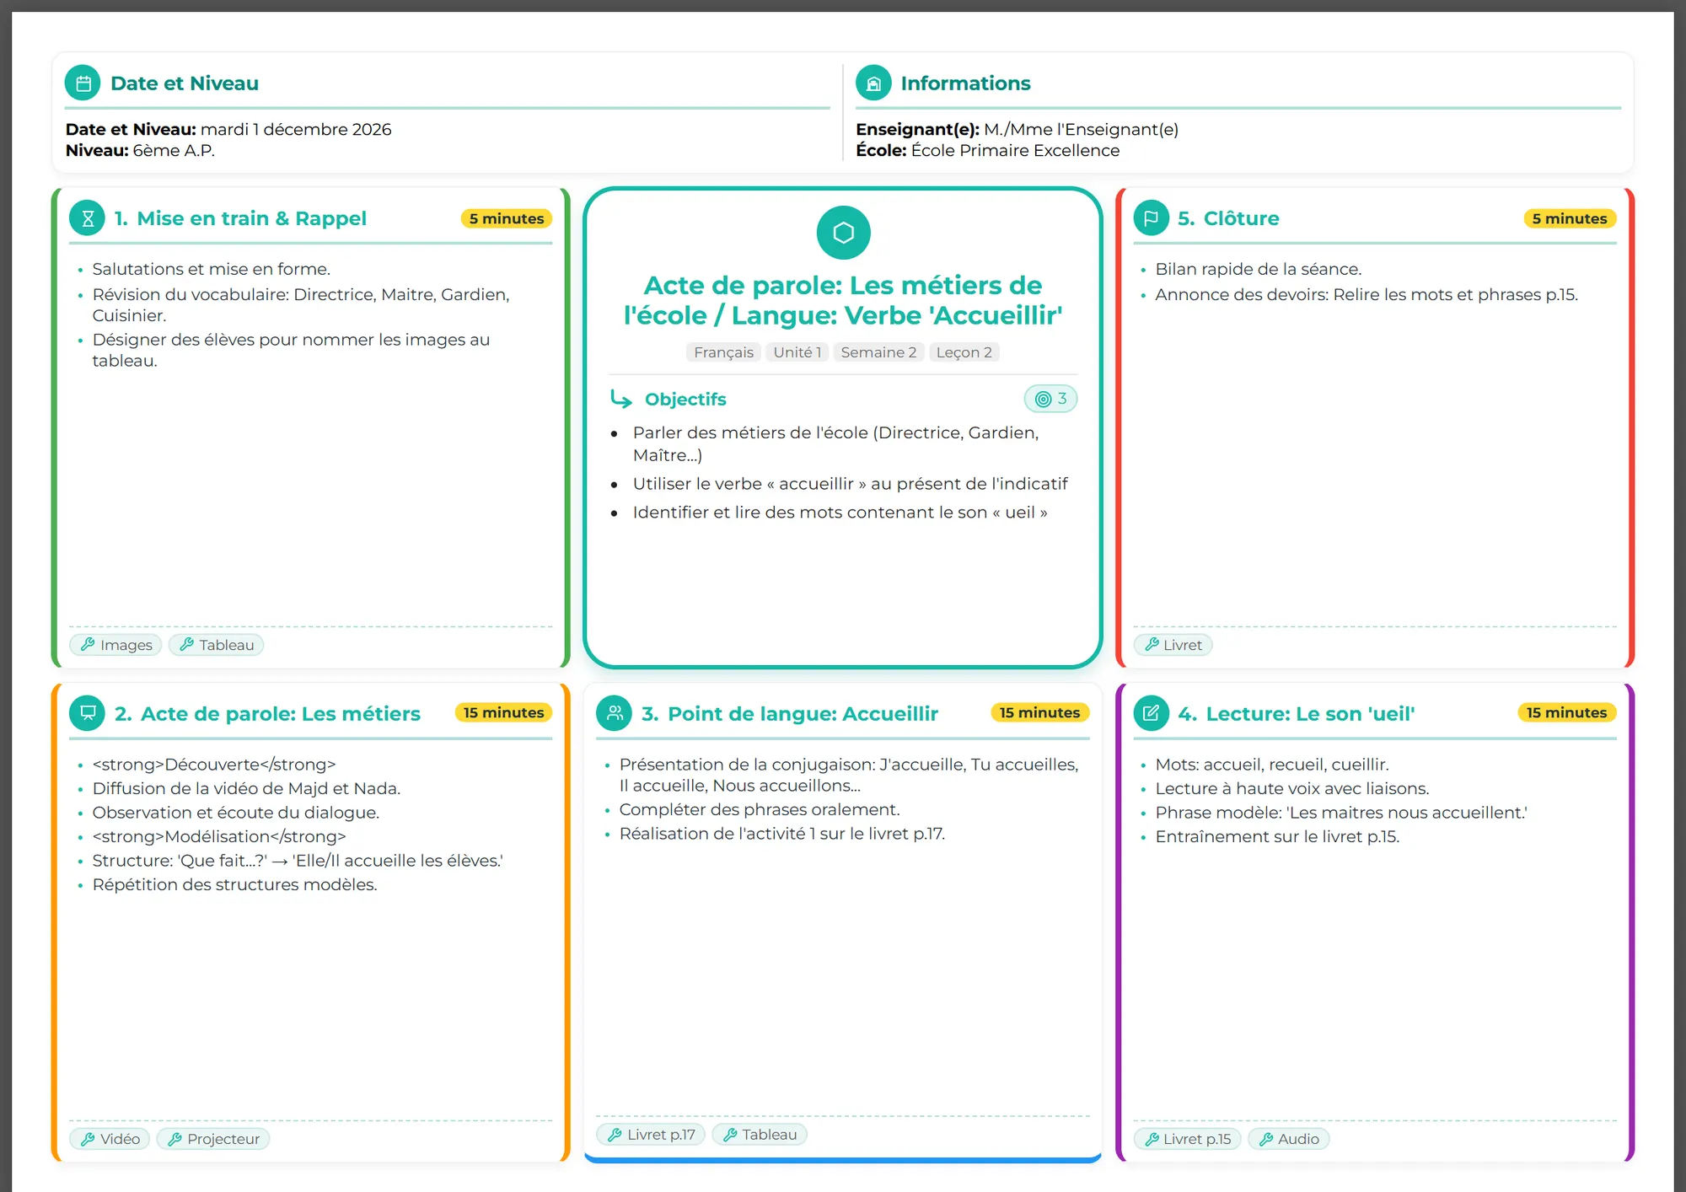Click the edit pencil icon of Lecture section
1686x1192 pixels.
1151,713
